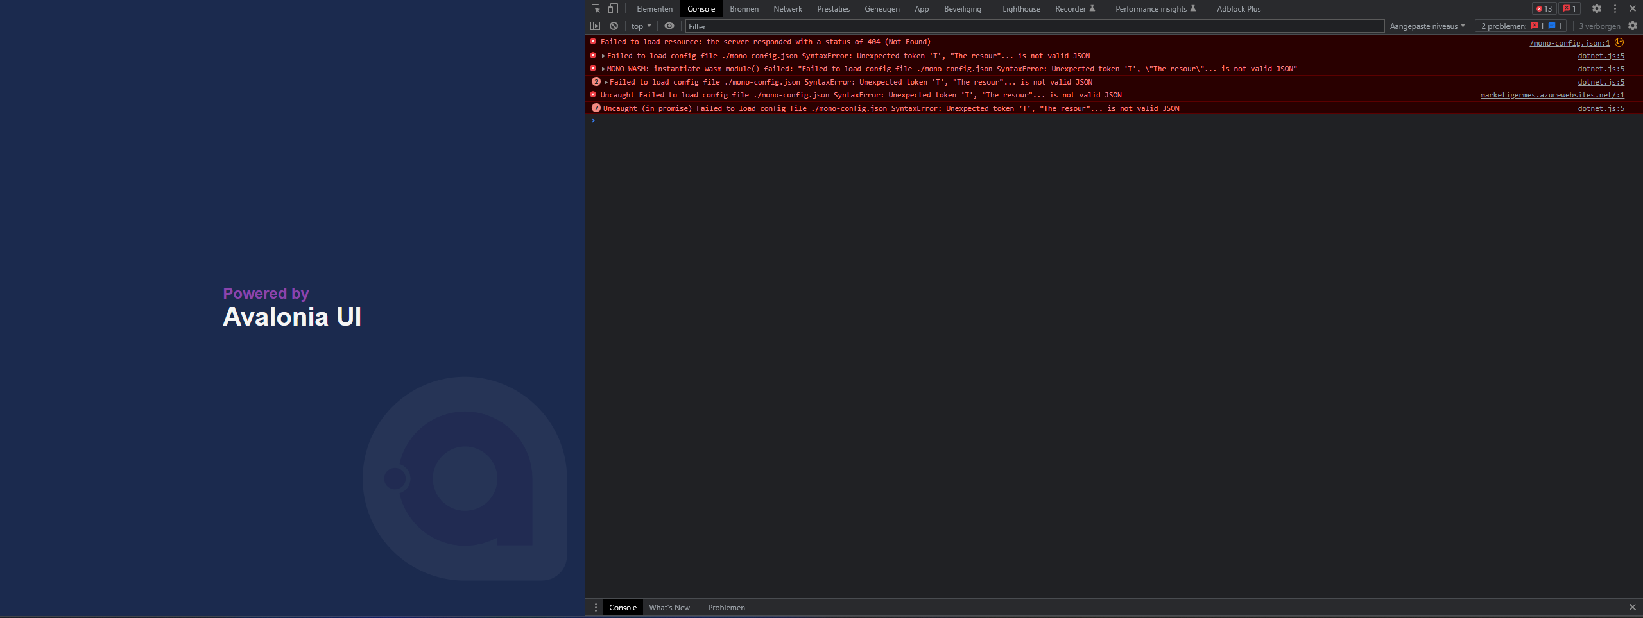The image size is (1643, 618).
Task: Select the inspect element cursor tool
Action: [x=594, y=8]
